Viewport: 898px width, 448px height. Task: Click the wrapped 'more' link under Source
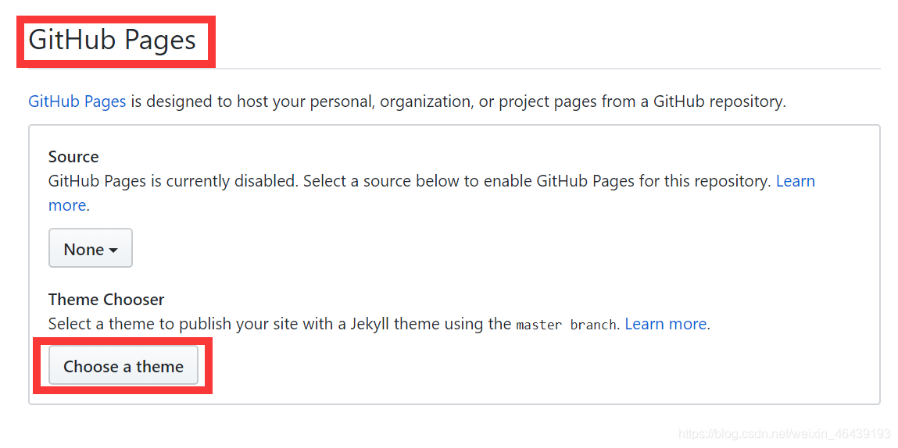tap(67, 205)
